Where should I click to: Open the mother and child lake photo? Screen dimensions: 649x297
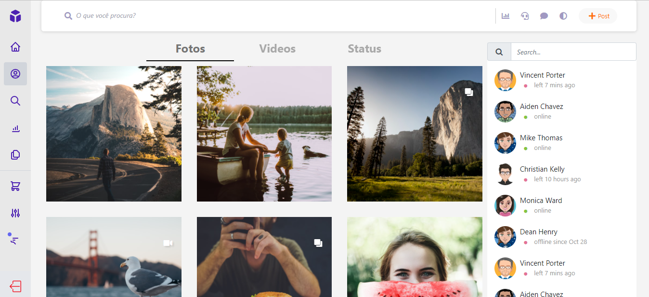(264, 134)
